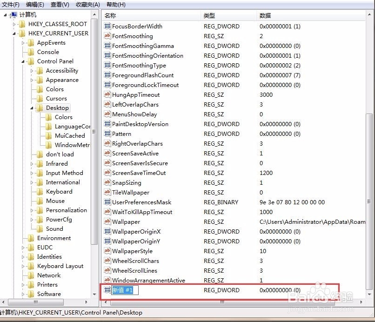Click the Colors folder icon under Desktop
Image resolution: width=375 pixels, height=322 pixels.
click(x=47, y=117)
